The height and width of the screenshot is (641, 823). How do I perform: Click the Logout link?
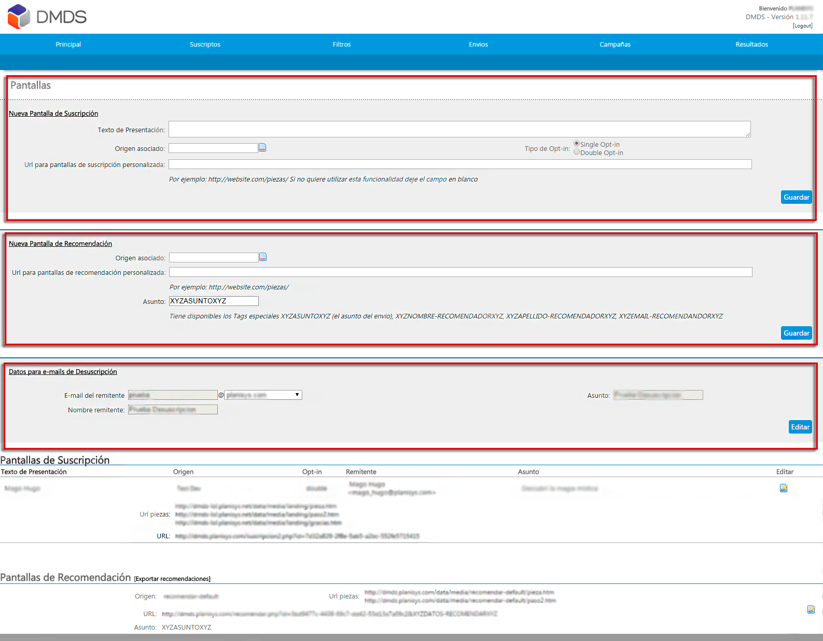click(x=802, y=26)
